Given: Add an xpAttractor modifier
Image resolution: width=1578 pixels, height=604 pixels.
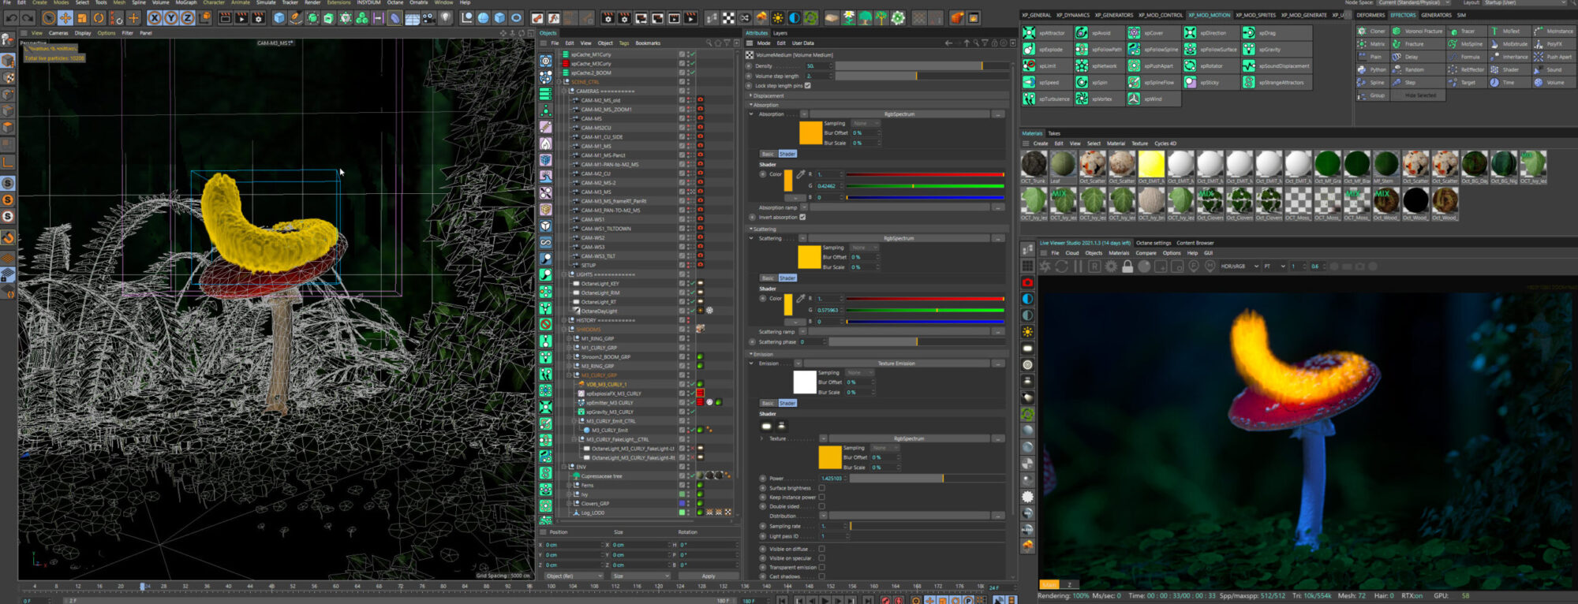Looking at the screenshot, I should click(x=1045, y=33).
